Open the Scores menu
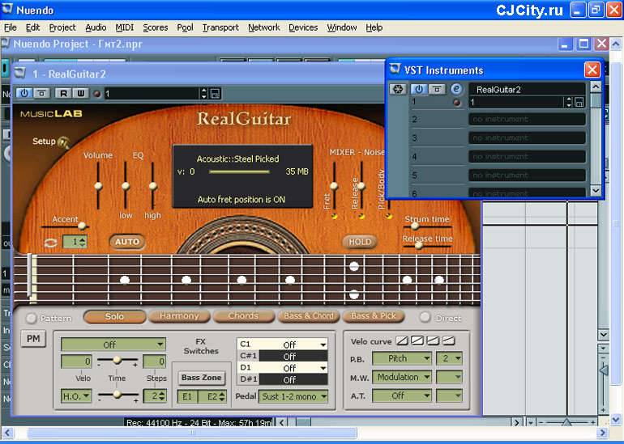Screen dimensions: 624x444 (156, 27)
